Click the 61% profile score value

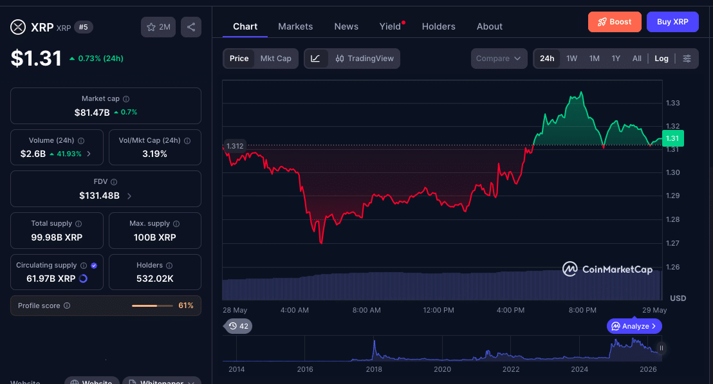point(186,306)
